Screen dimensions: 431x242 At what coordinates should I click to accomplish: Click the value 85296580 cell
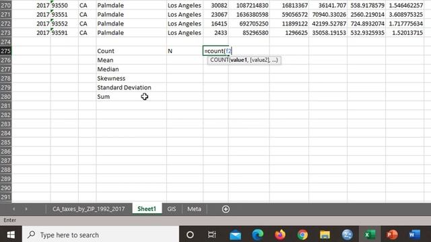pyautogui.click(x=249, y=33)
